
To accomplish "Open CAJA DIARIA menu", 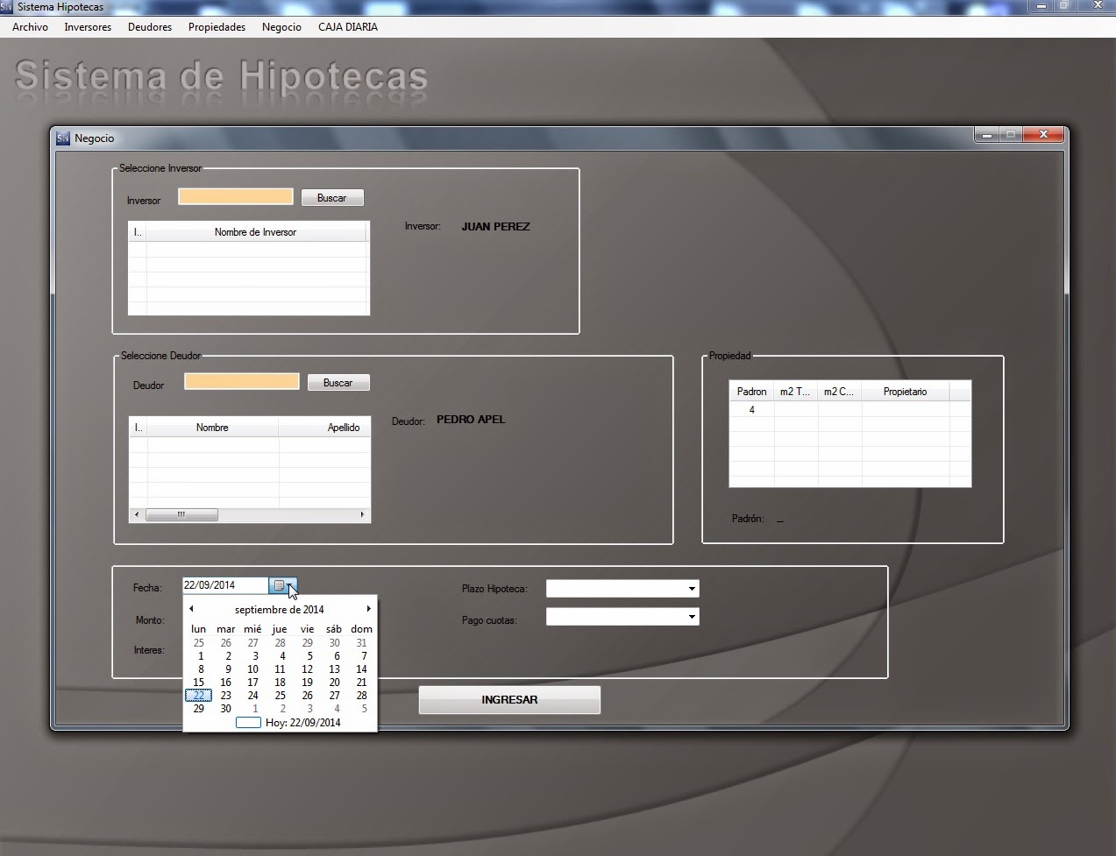I will pos(348,27).
